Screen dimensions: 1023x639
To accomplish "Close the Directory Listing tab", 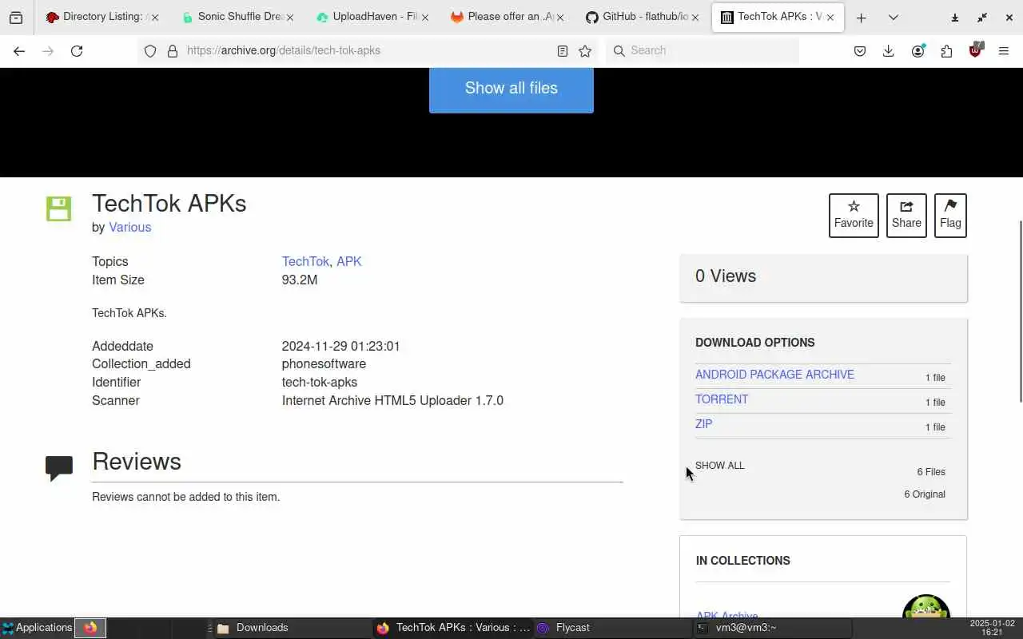I will (x=154, y=17).
